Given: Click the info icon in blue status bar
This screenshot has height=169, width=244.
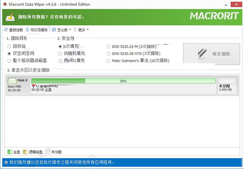Looking at the screenshot, I should (6, 162).
